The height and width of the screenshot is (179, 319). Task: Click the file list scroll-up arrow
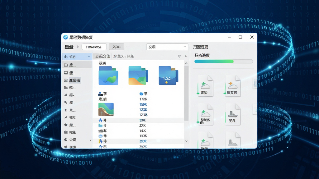click(186, 63)
